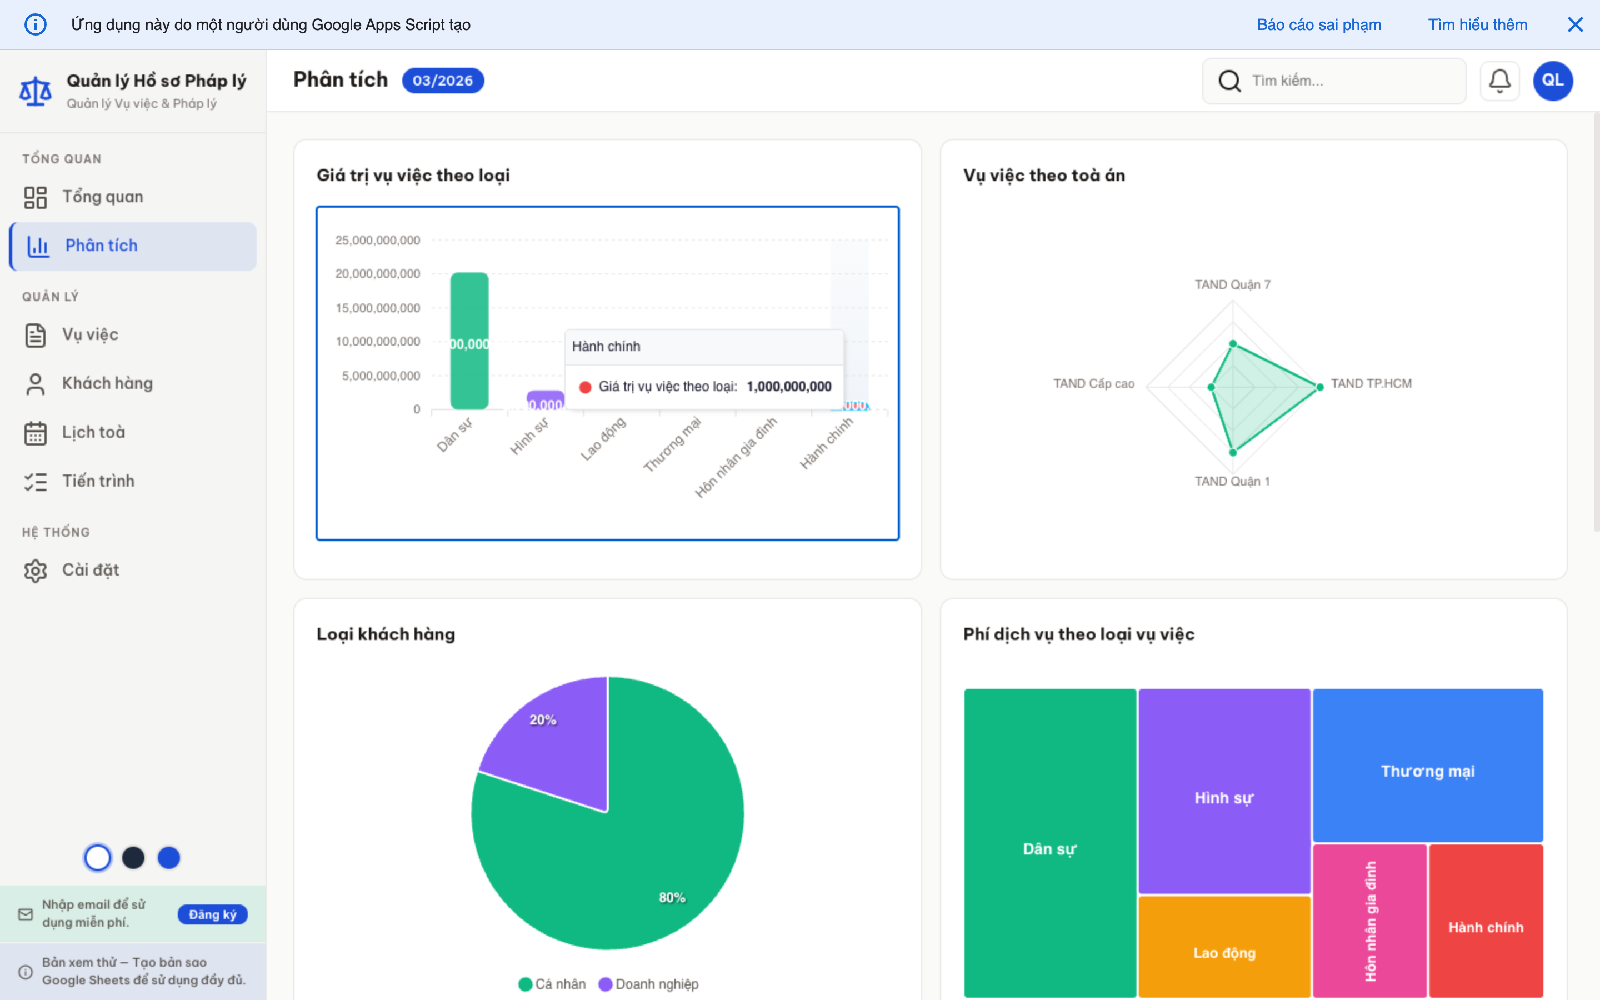Select the Phân tích bar-chart icon
The image size is (1600, 1000).
click(x=37, y=246)
